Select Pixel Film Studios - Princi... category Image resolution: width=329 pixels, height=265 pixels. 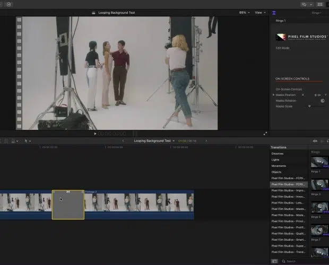pyautogui.click(x=289, y=221)
